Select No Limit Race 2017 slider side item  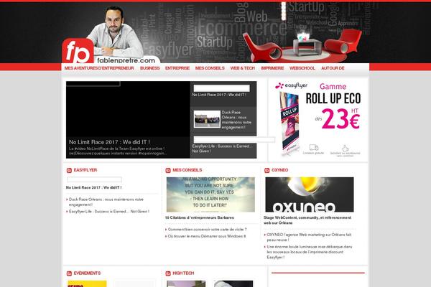pos(223,94)
